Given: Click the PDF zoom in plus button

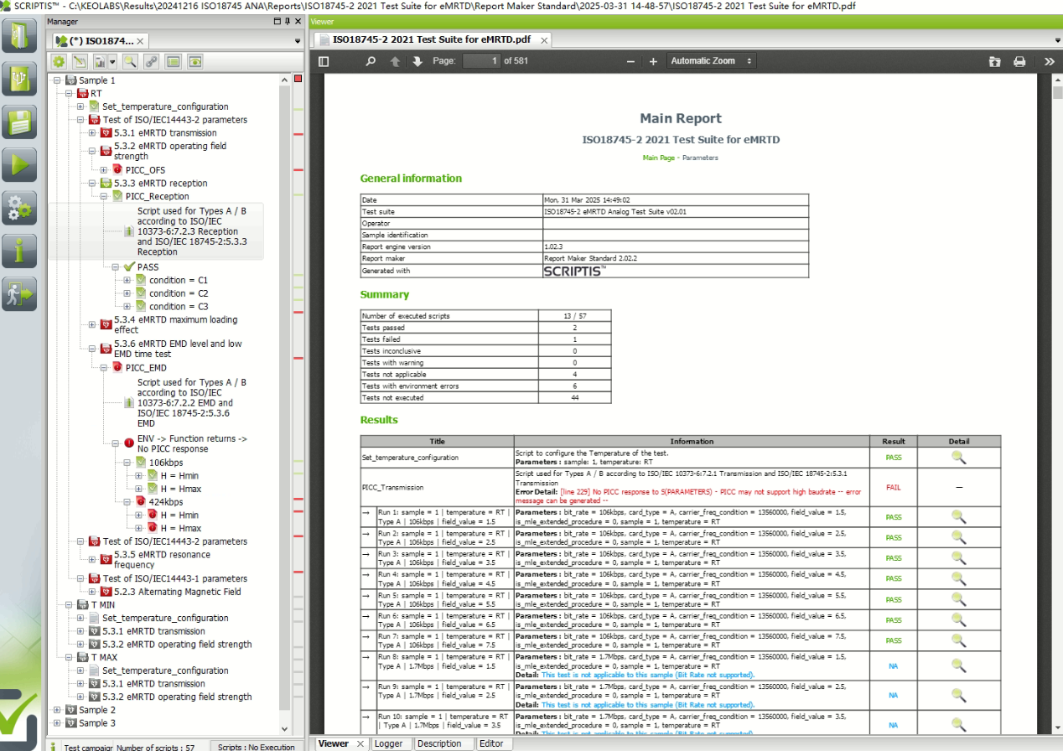Looking at the screenshot, I should tap(653, 61).
